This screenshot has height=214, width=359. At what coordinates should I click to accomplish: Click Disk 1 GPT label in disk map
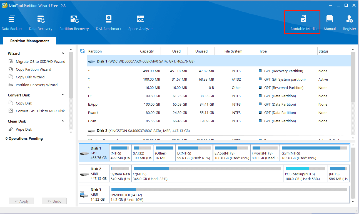tap(94, 153)
